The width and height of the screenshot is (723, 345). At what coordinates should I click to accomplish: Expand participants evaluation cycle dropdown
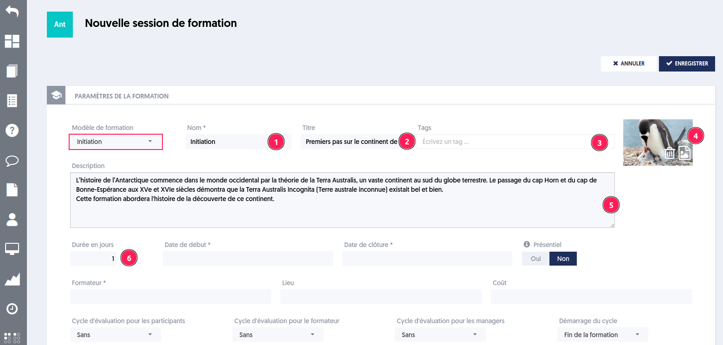116,335
